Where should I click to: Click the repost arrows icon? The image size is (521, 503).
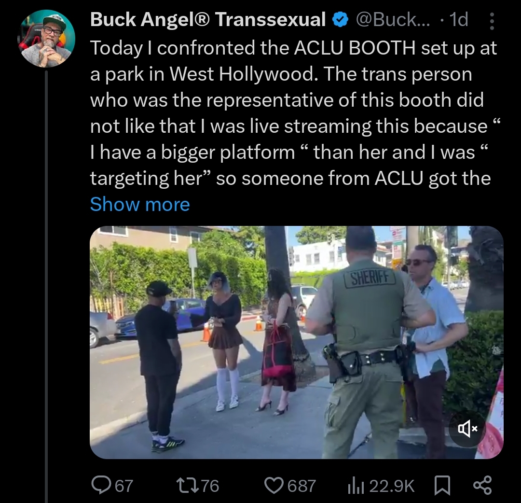[187, 486]
